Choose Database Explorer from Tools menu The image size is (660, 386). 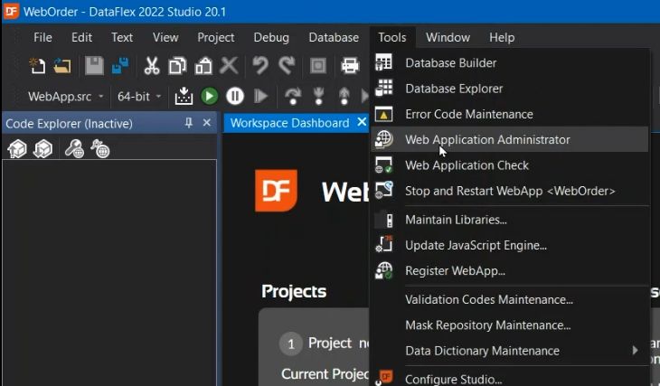click(x=509, y=89)
